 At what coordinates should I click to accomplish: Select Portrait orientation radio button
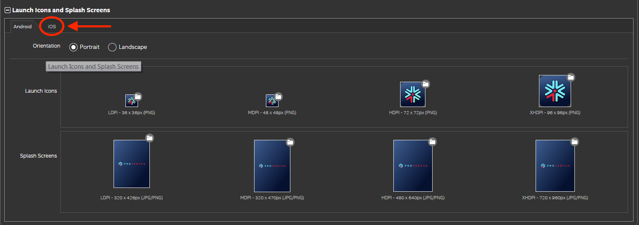pos(73,47)
